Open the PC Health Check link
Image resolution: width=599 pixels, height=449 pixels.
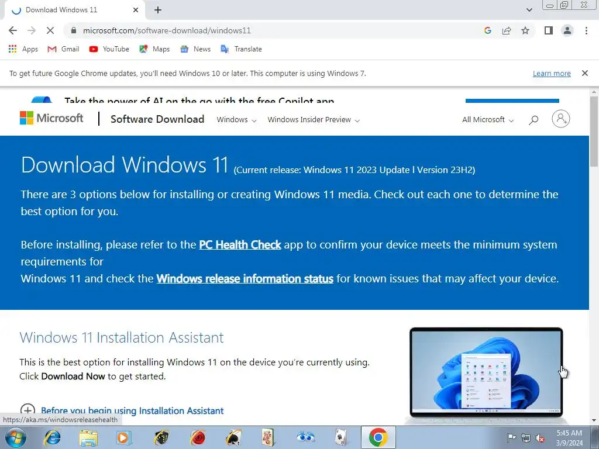tap(240, 245)
